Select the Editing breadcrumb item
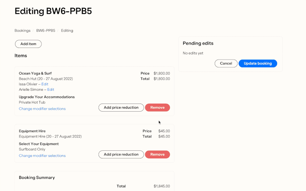The image size is (306, 191). 67,31
